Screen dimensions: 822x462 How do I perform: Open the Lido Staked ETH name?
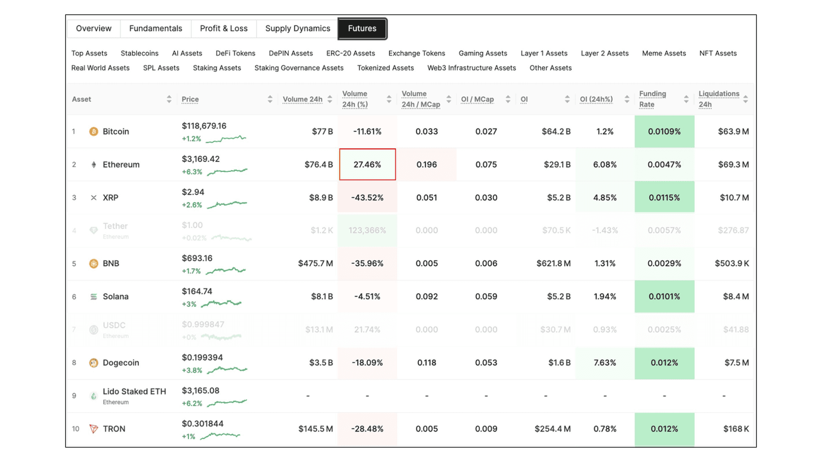[x=135, y=392]
